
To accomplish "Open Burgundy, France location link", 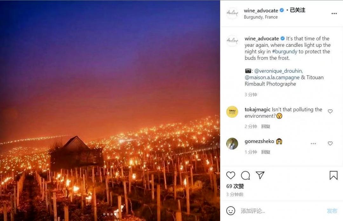I will point(261,17).
